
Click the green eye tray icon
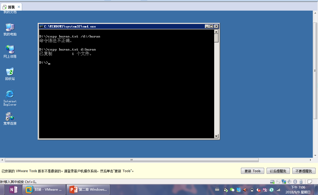tap(271, 190)
